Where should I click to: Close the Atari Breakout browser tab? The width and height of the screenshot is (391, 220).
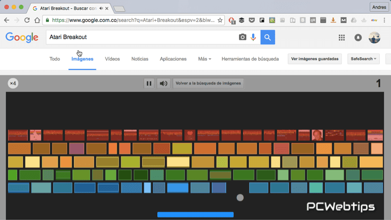pyautogui.click(x=107, y=8)
